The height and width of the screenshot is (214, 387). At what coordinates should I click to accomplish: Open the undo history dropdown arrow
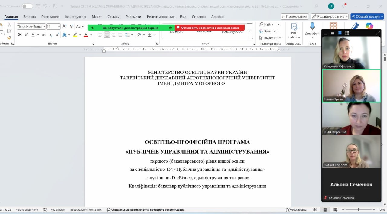pos(50,6)
